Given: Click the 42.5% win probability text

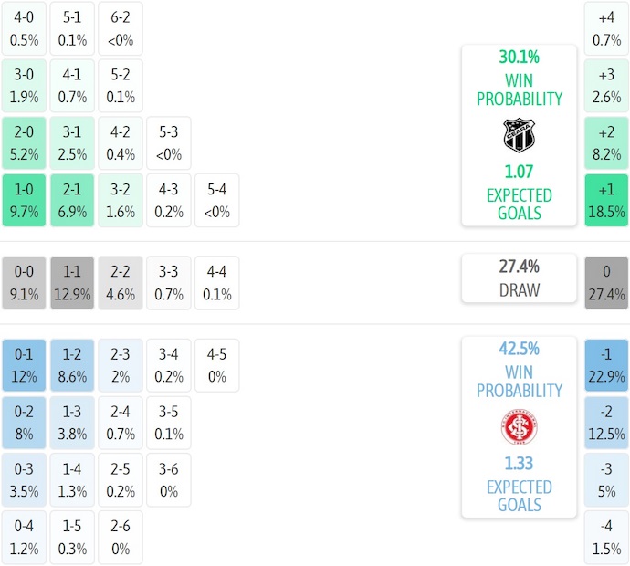Looking at the screenshot, I should [x=519, y=349].
